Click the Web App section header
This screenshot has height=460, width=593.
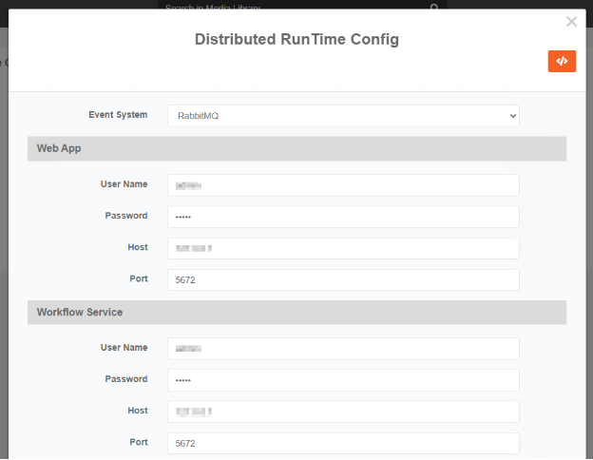(x=296, y=149)
